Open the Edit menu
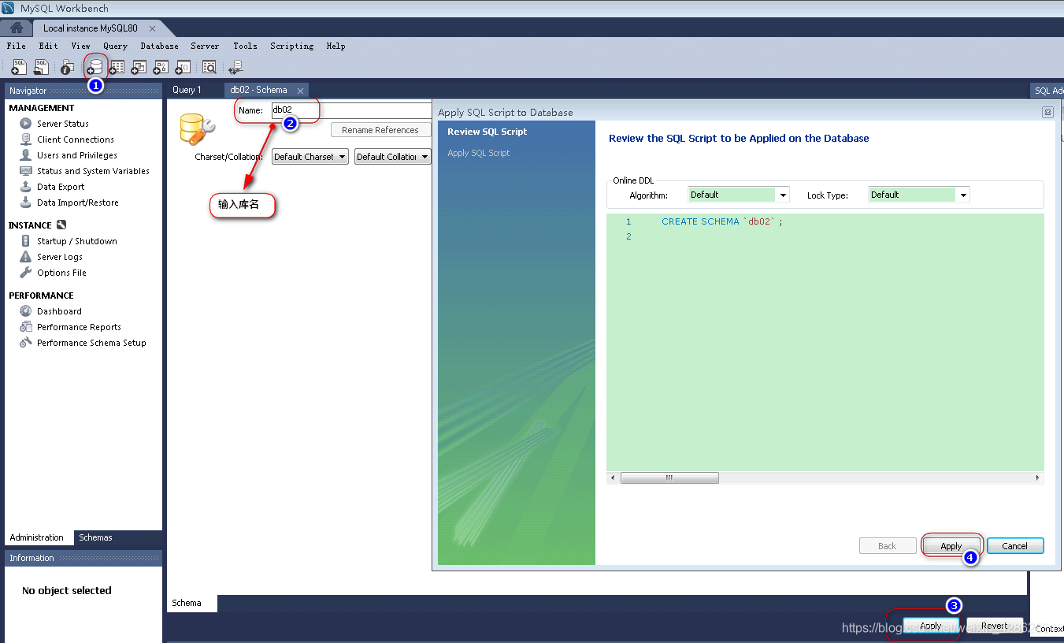Screen dimensions: 1064x643 tap(49, 46)
